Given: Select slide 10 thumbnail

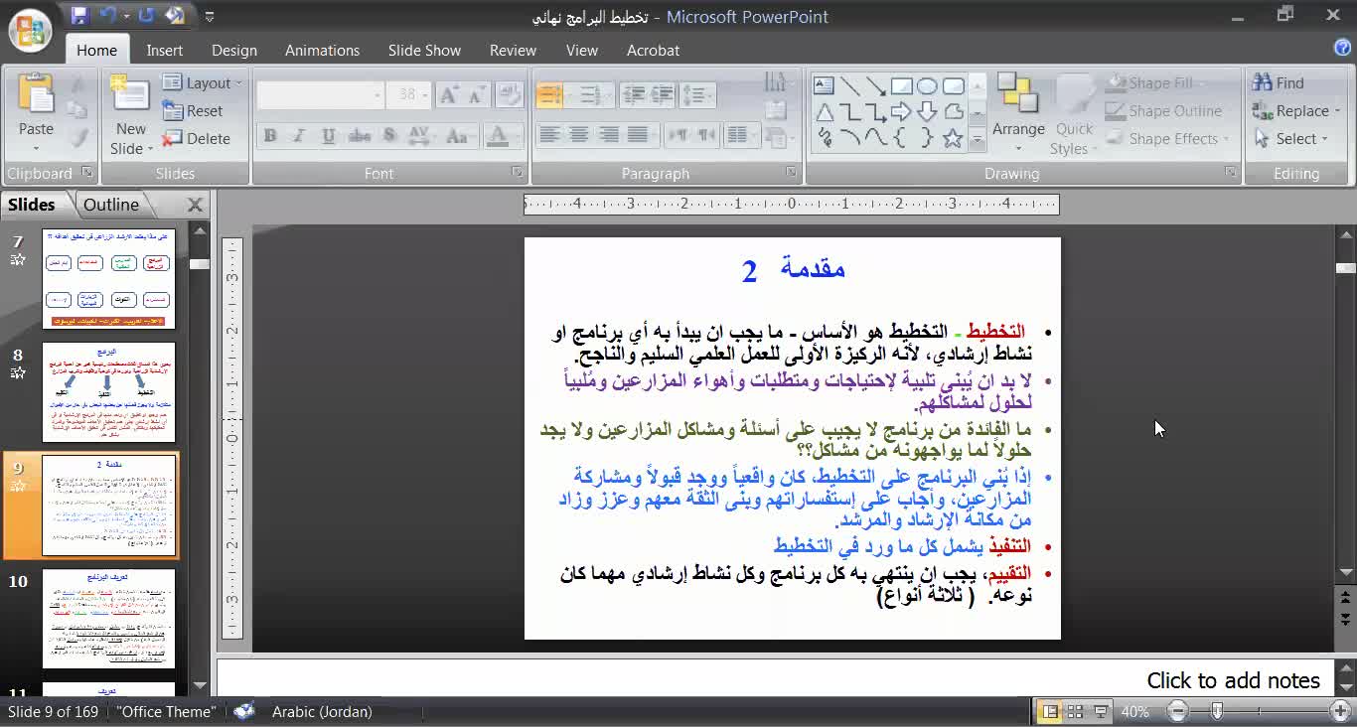Looking at the screenshot, I should tap(108, 619).
